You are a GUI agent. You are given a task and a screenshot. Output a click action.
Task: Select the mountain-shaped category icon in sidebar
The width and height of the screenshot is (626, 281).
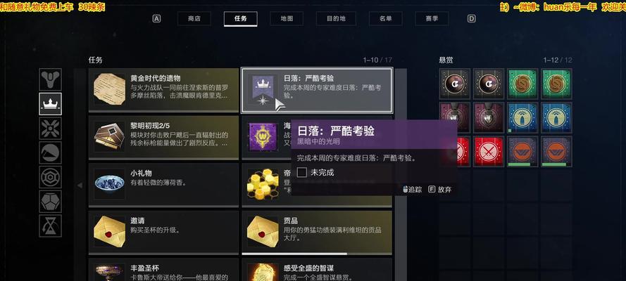coord(50,152)
